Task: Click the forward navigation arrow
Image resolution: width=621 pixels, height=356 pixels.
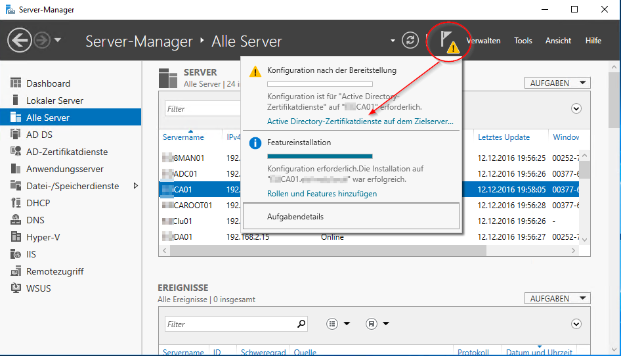Action: [x=42, y=41]
